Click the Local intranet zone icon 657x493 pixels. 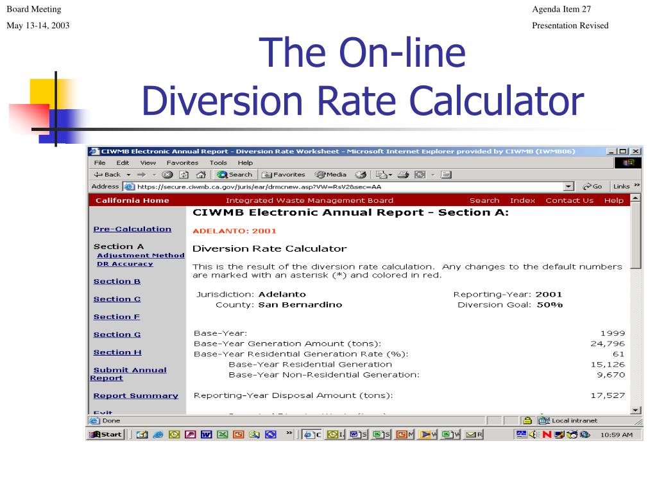[544, 420]
